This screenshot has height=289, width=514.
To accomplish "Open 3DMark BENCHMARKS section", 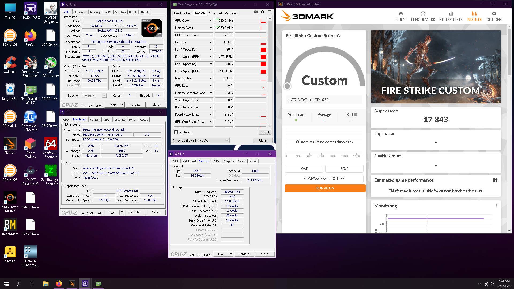I will (423, 16).
